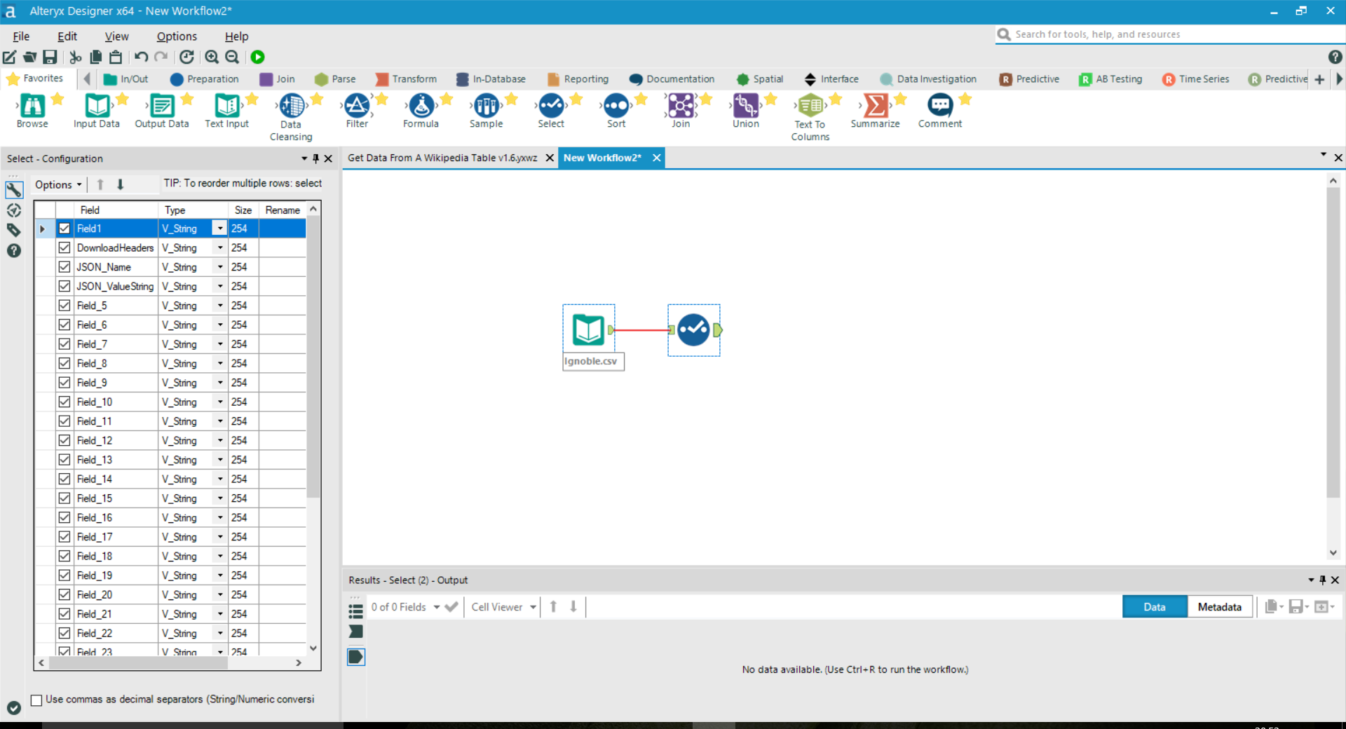The width and height of the screenshot is (1346, 729).
Task: Click the Rename cell for Field1
Action: 283,229
